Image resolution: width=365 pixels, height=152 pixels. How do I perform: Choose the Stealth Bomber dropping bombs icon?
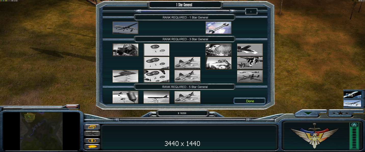pos(125,76)
